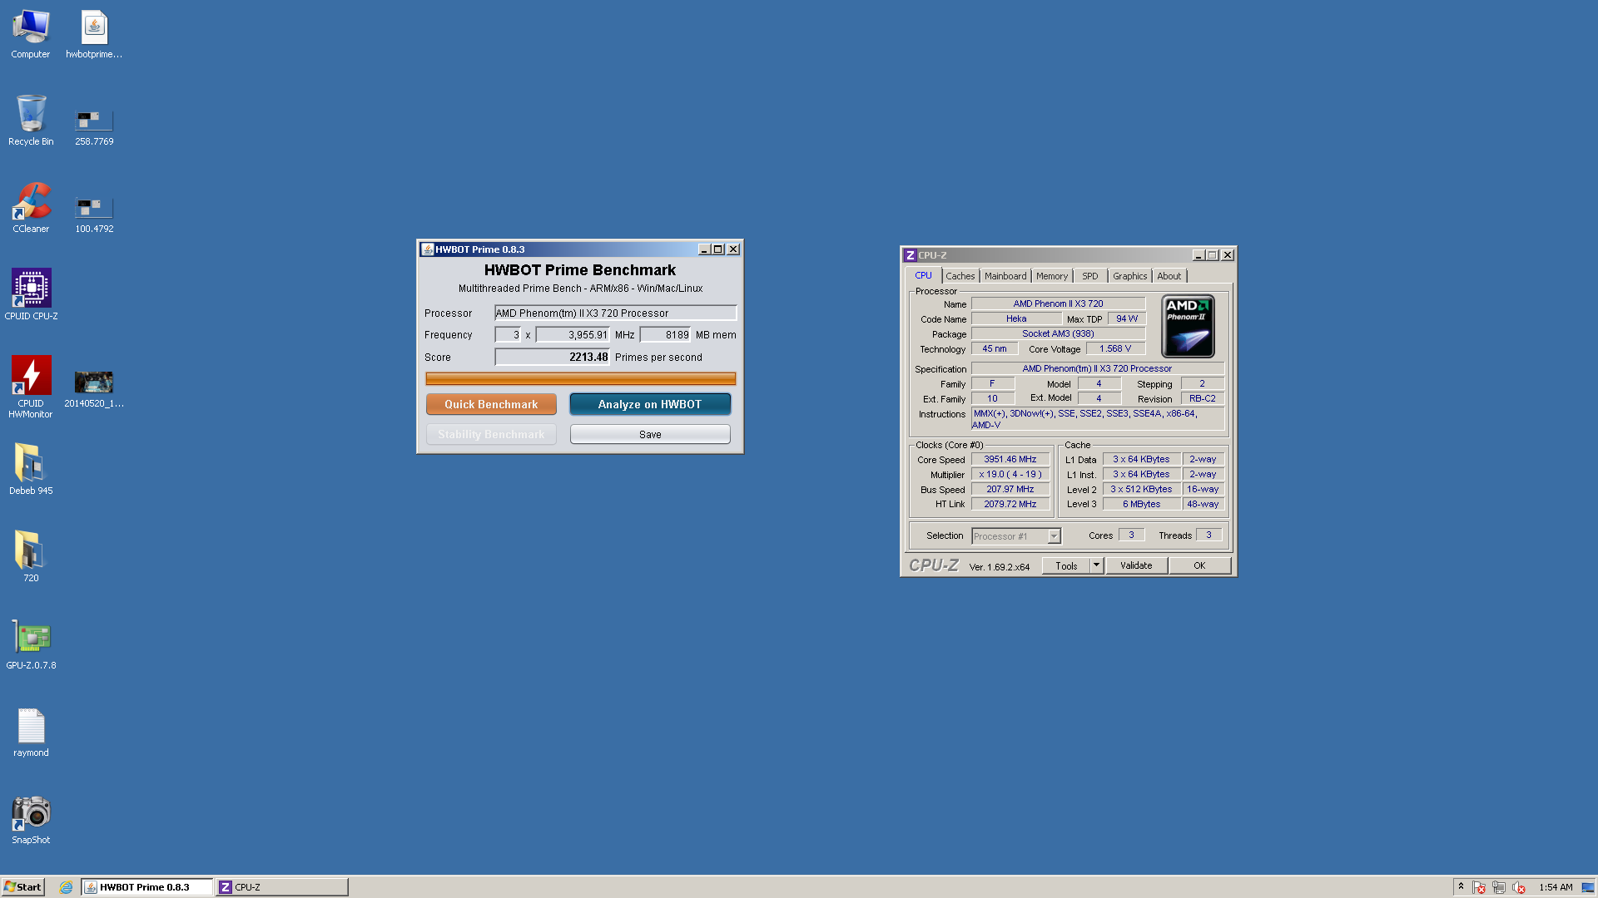This screenshot has height=898, width=1598.
Task: Click the HWBOT Prime Java title icon
Action: (427, 249)
